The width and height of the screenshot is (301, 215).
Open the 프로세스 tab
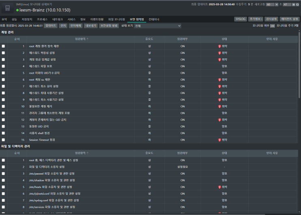(42, 19)
